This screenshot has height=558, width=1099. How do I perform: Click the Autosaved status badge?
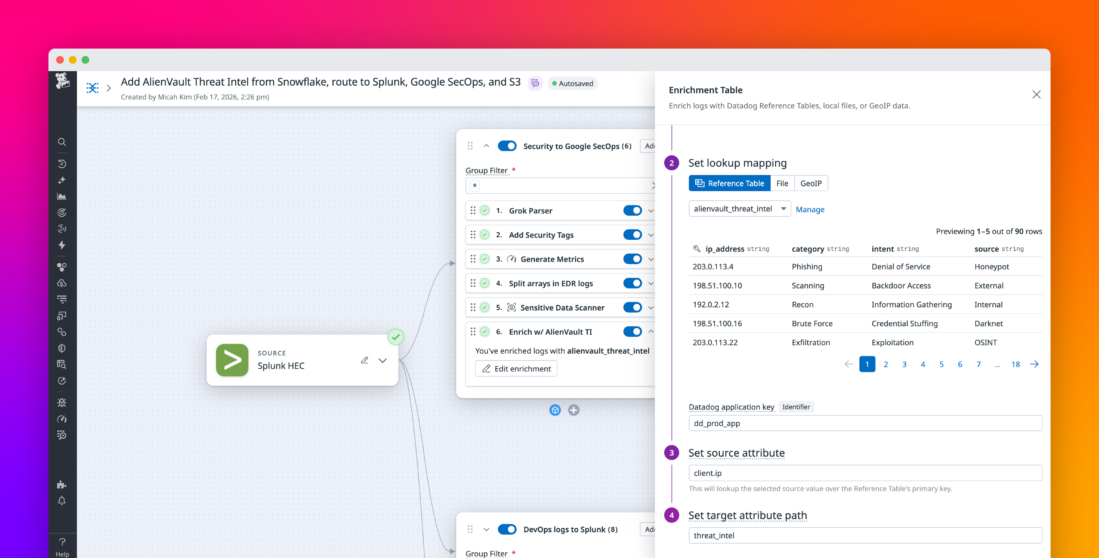coord(573,84)
